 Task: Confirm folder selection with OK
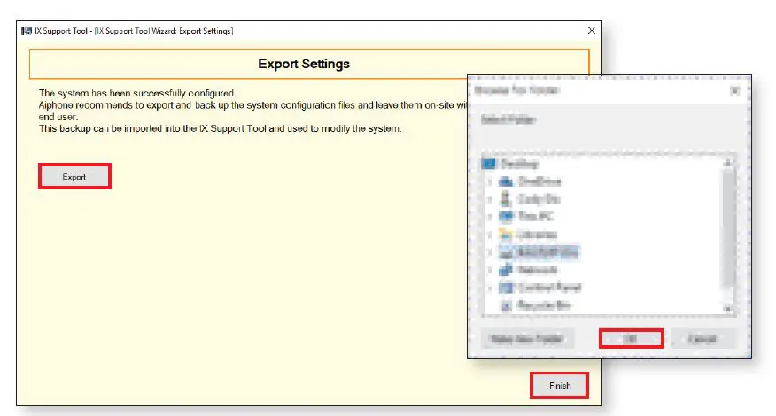point(631,339)
